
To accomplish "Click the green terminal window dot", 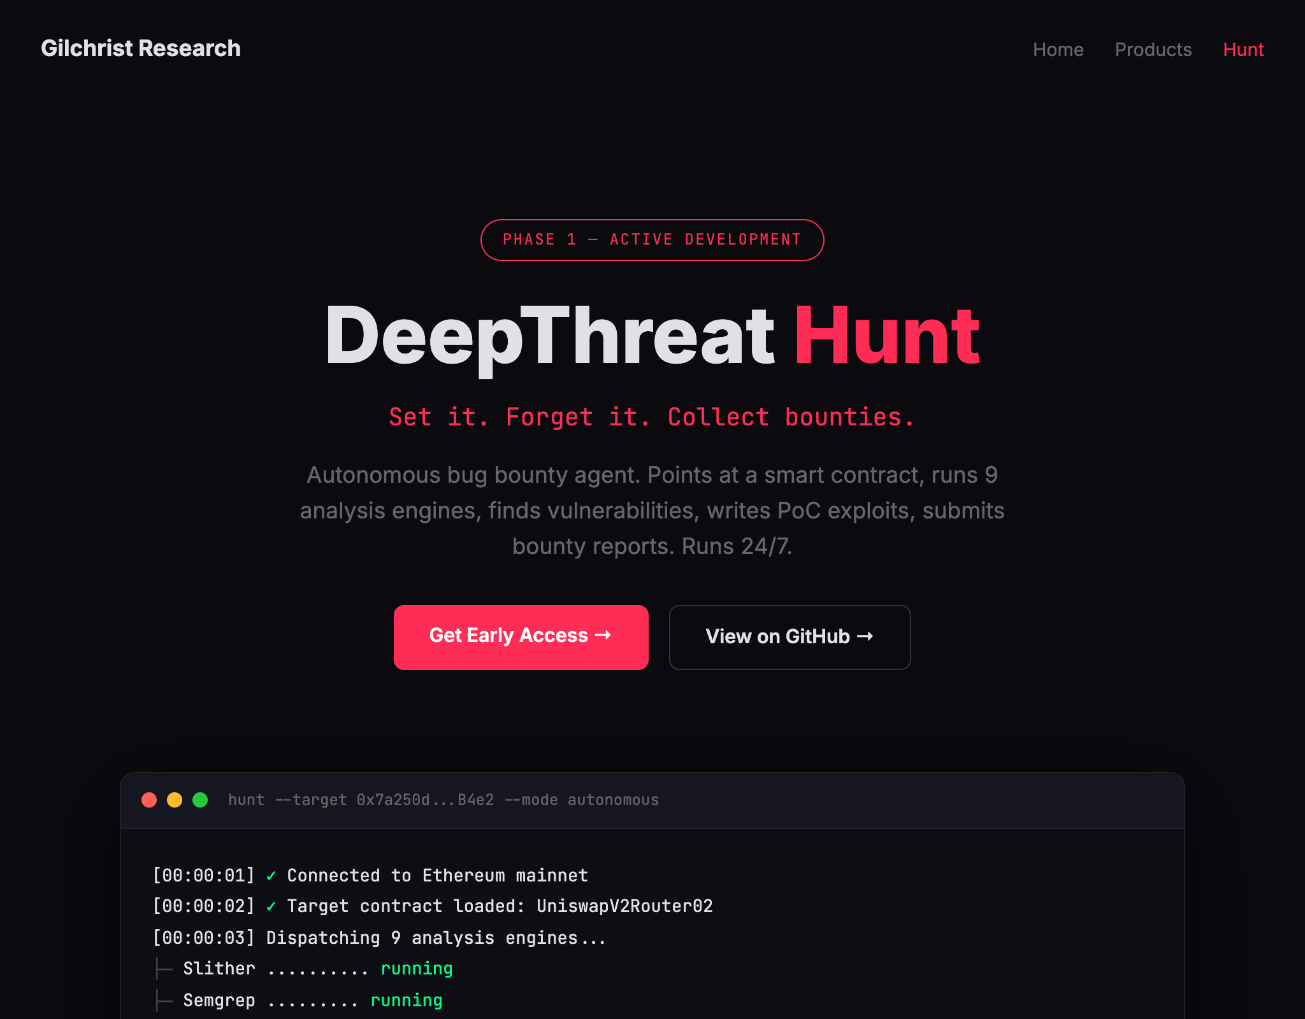I will click(200, 800).
